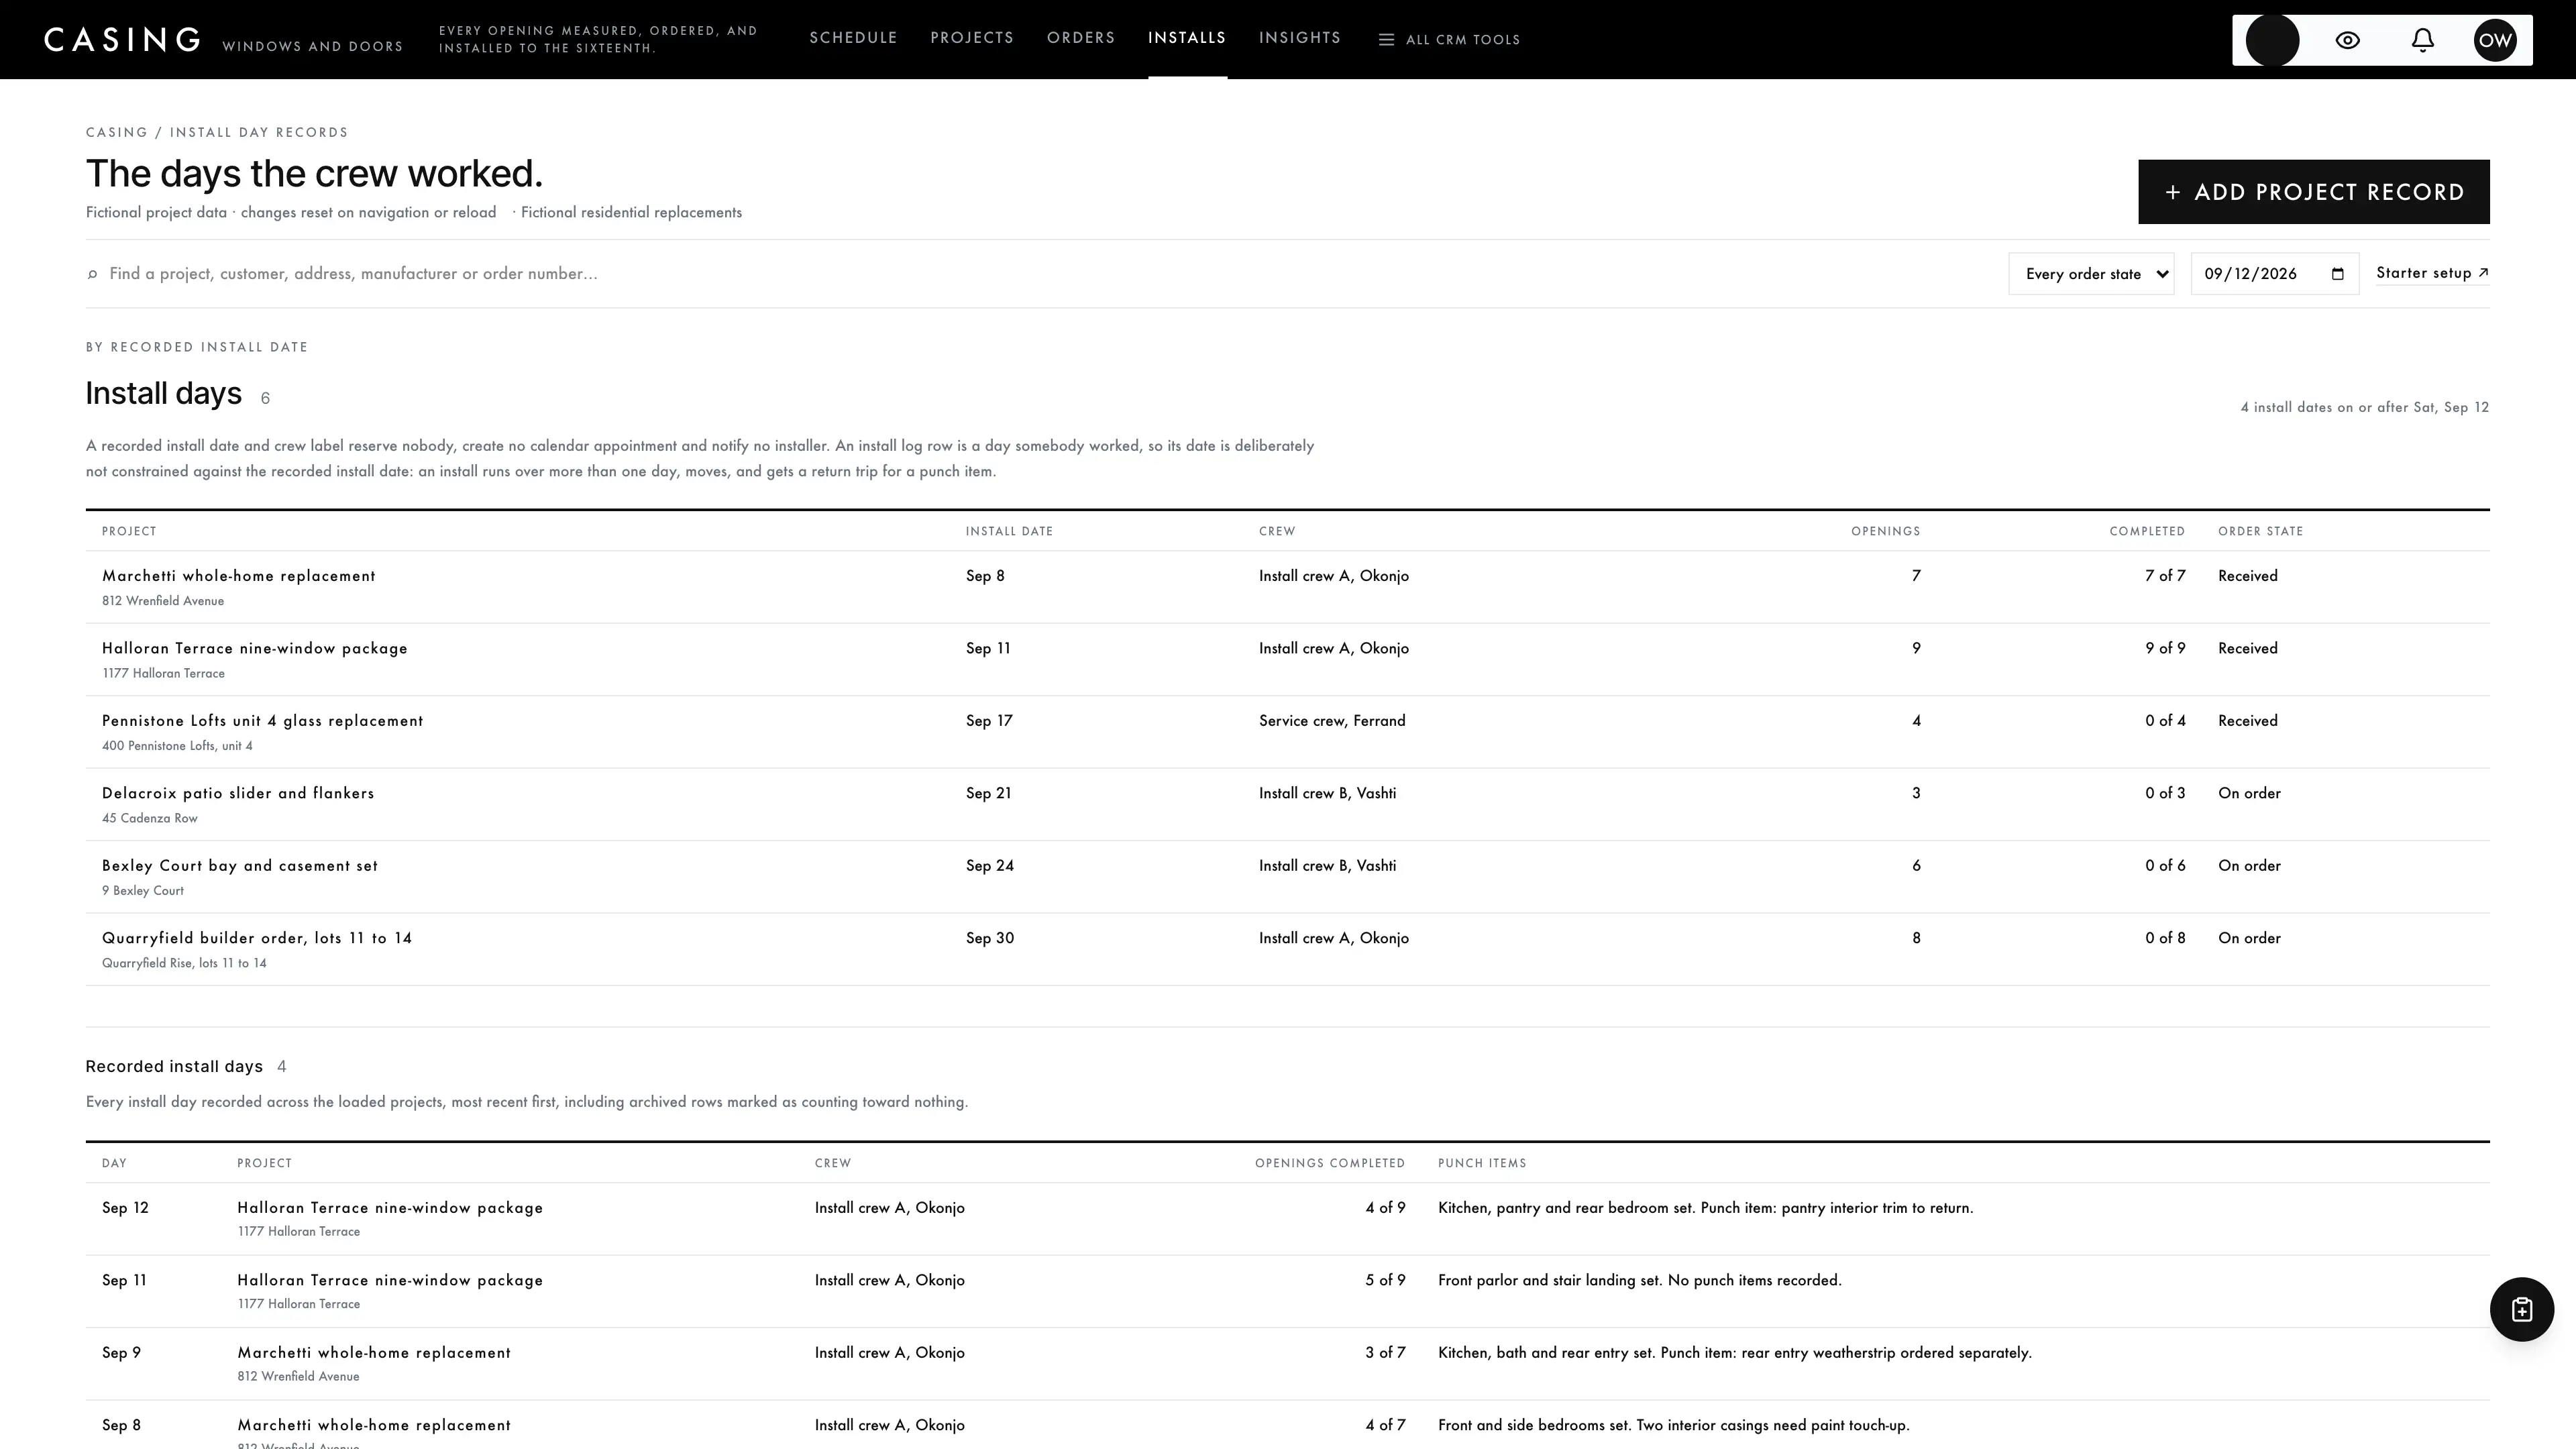Click the Order State column header
The width and height of the screenshot is (2576, 1449).
2260,531
